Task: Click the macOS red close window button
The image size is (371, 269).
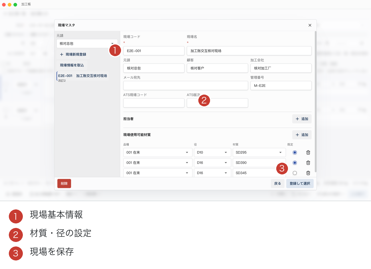Action: (4, 5)
